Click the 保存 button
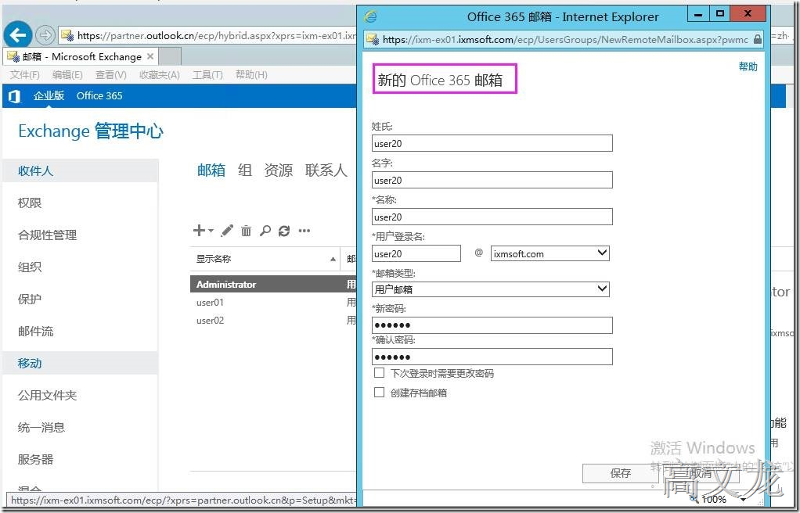The width and height of the screenshot is (800, 513). [621, 473]
